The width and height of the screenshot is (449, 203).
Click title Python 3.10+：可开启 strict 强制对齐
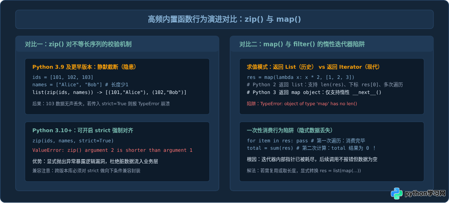[x=83, y=130]
